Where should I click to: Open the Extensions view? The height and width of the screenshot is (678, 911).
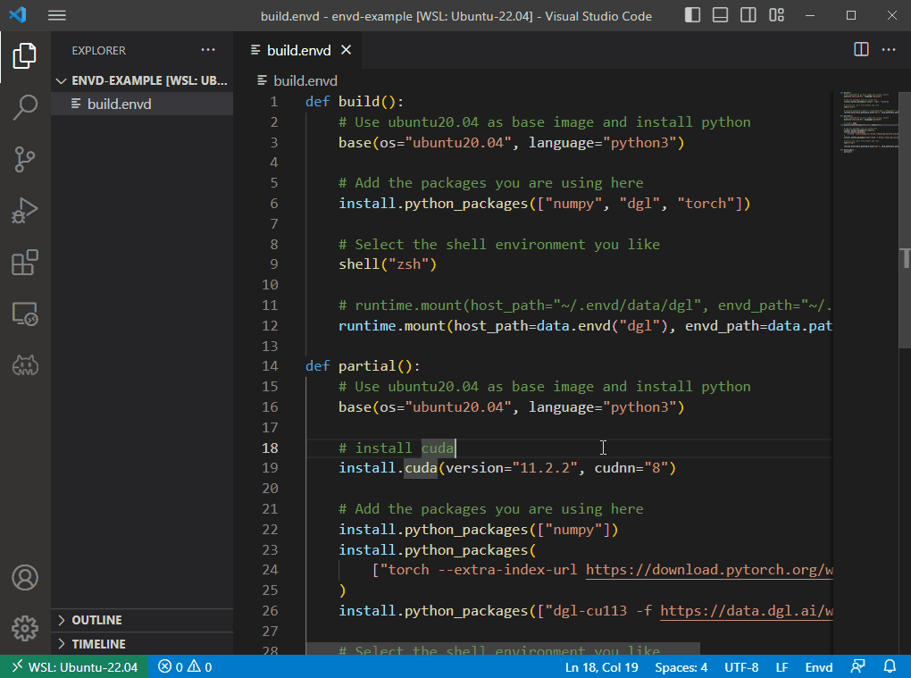(24, 263)
